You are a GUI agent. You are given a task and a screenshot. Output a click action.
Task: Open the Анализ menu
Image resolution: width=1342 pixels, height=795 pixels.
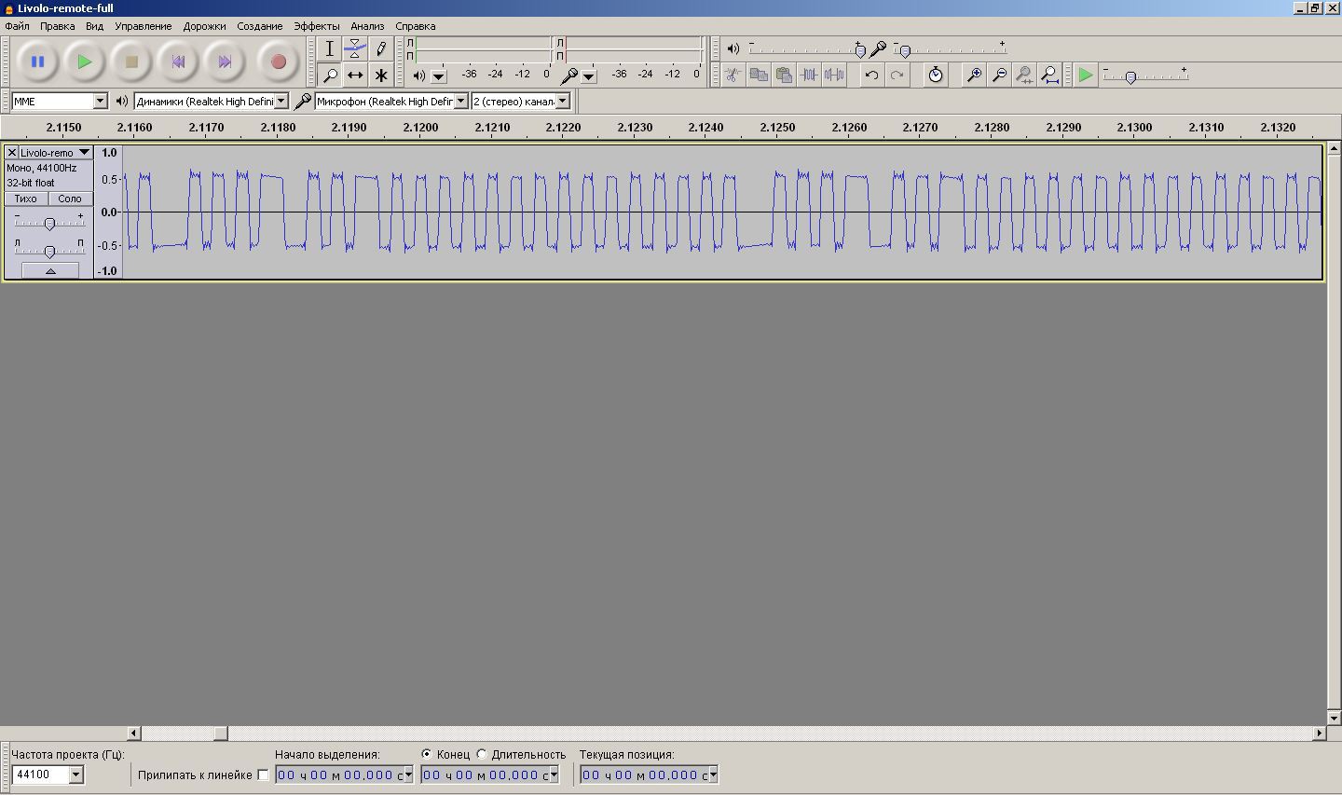368,26
